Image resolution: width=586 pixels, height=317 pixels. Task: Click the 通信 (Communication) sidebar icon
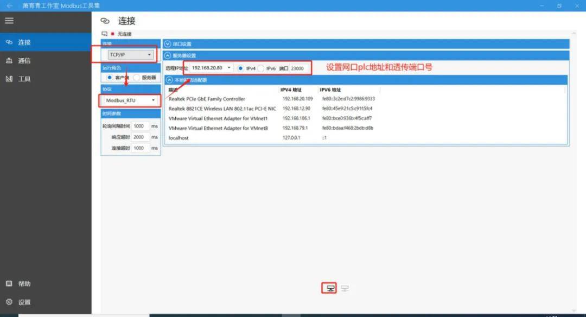click(9, 60)
